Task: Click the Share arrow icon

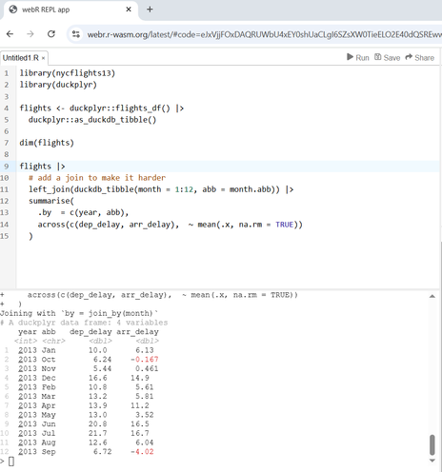Action: click(x=409, y=57)
